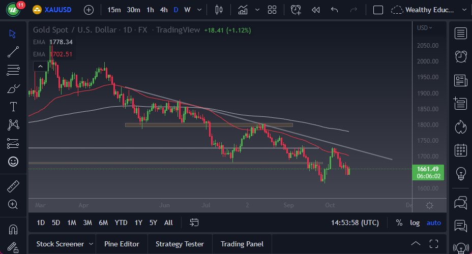Screen dimensions: 472x254
Task: Collapse the indicator legend chevron
Action: (x=39, y=66)
